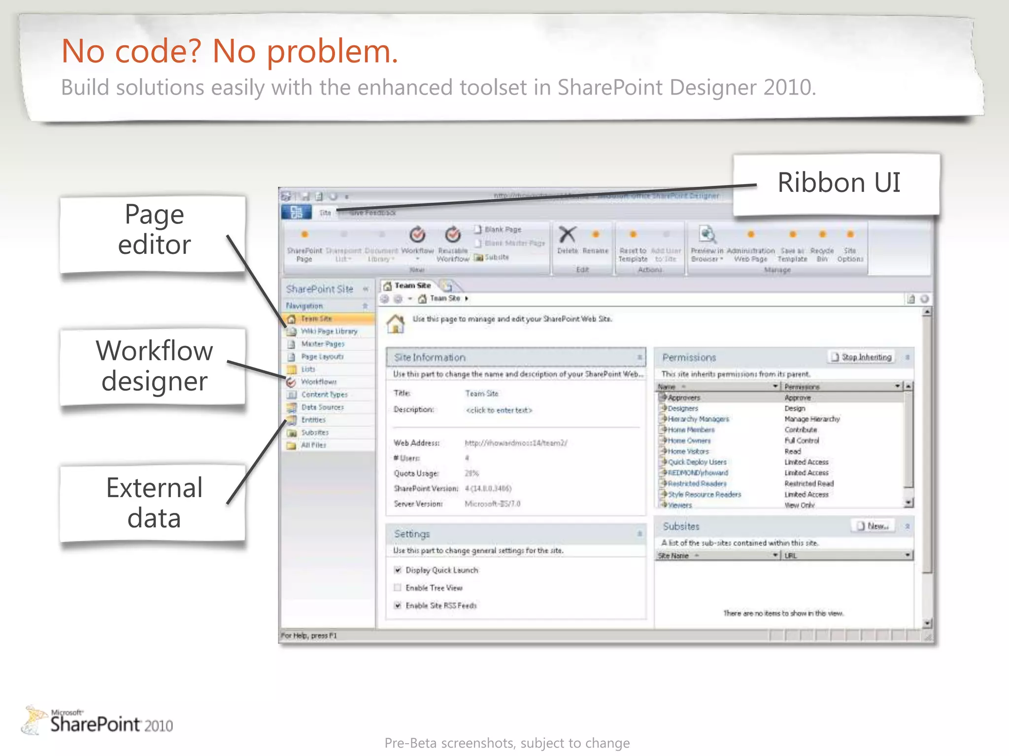This screenshot has height=756, width=1009.
Task: Open Master Pages in Navigation
Action: coord(329,344)
